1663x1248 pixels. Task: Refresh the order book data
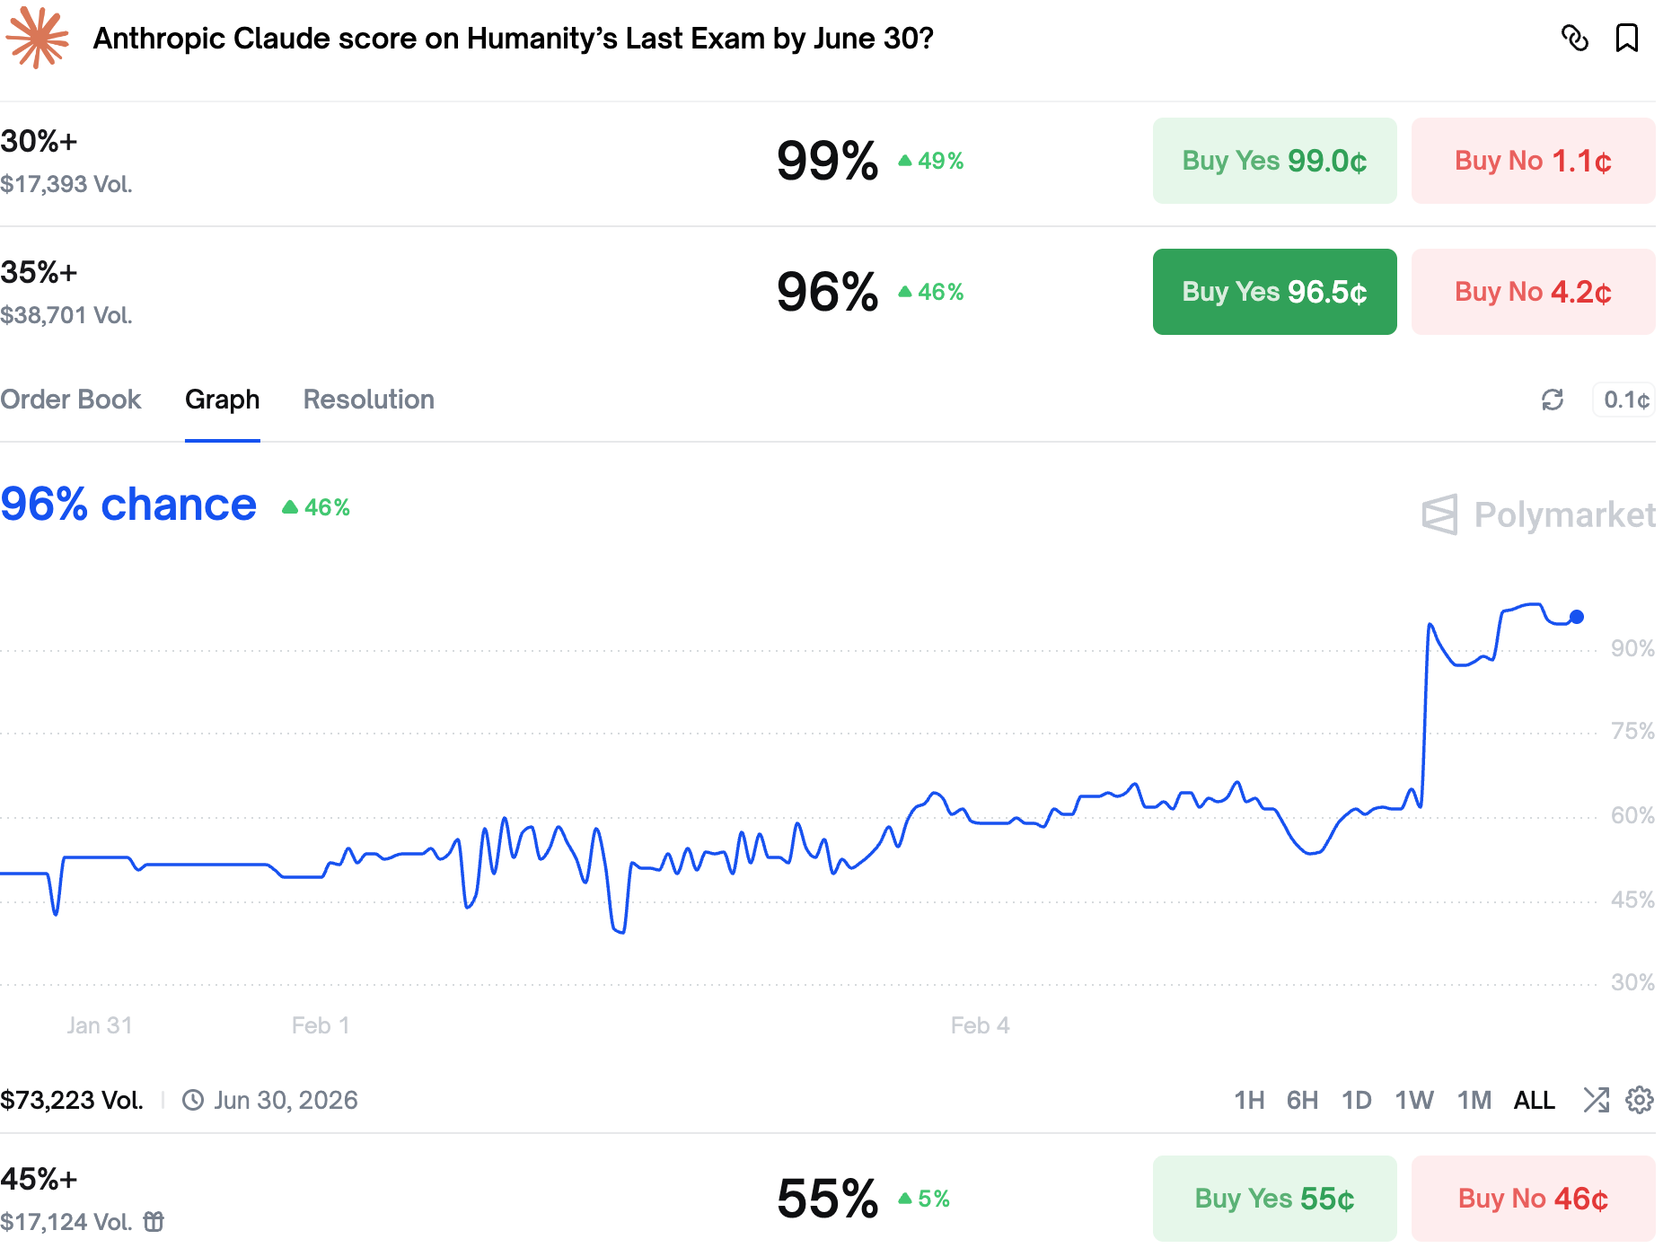click(x=1553, y=400)
